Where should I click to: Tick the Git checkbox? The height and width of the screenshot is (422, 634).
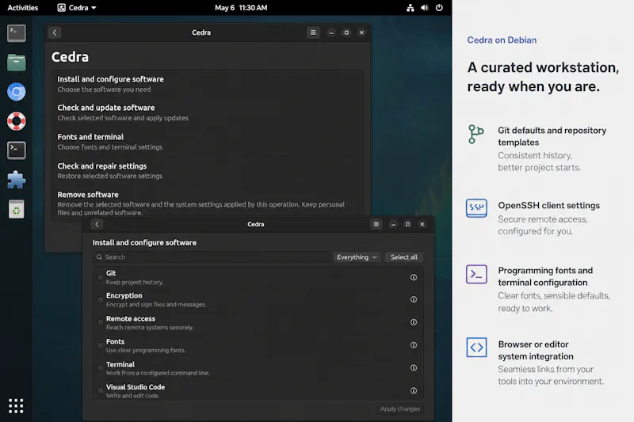(x=101, y=277)
